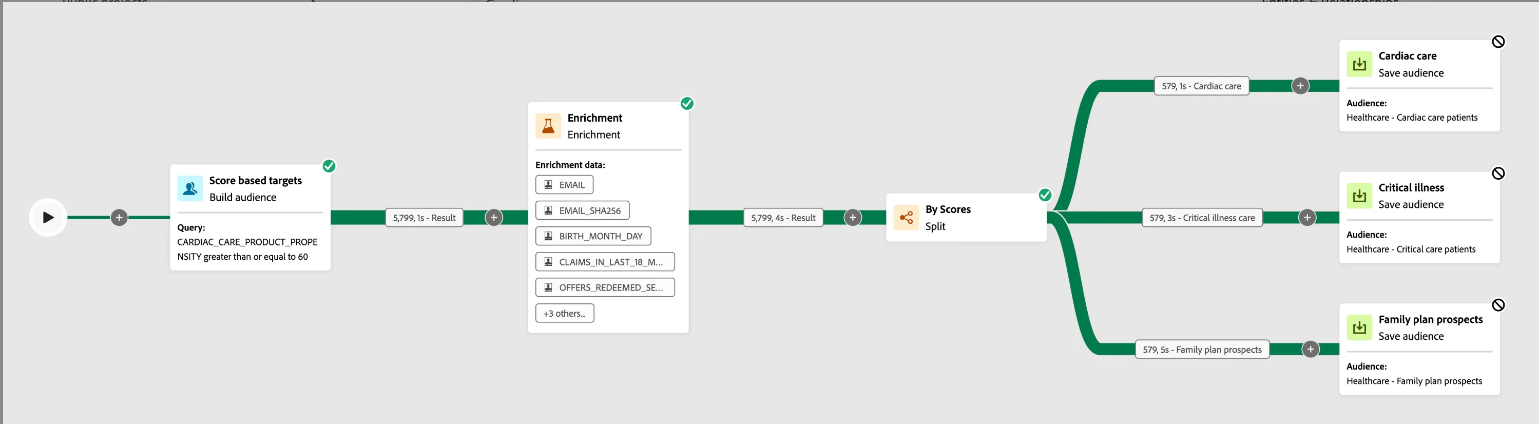Add activity on the Cardiac care branch
Viewport: 1539px width, 424px height.
coord(1300,85)
